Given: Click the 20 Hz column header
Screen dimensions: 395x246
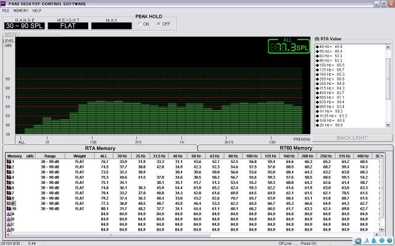Looking at the screenshot, I should pos(122,156).
